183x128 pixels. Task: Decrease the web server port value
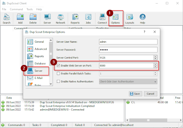pyautogui.click(x=155, y=67)
